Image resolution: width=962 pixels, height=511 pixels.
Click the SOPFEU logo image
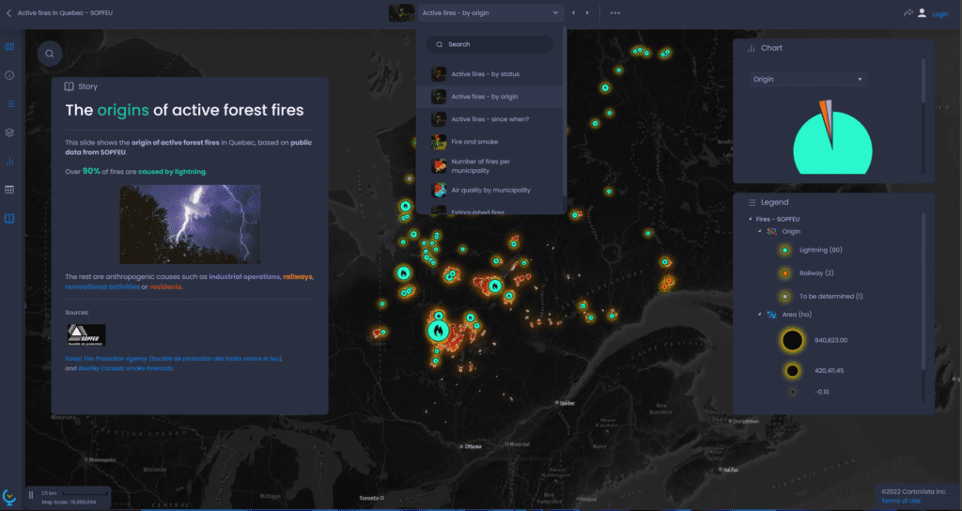85,335
